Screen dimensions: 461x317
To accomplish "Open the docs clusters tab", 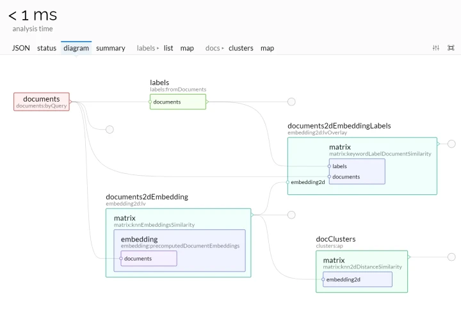I will [x=241, y=48].
